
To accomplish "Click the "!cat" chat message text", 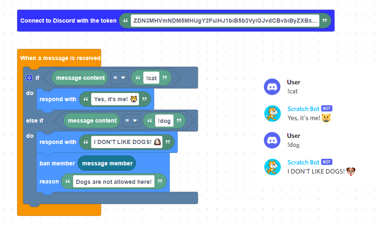I will (x=292, y=91).
